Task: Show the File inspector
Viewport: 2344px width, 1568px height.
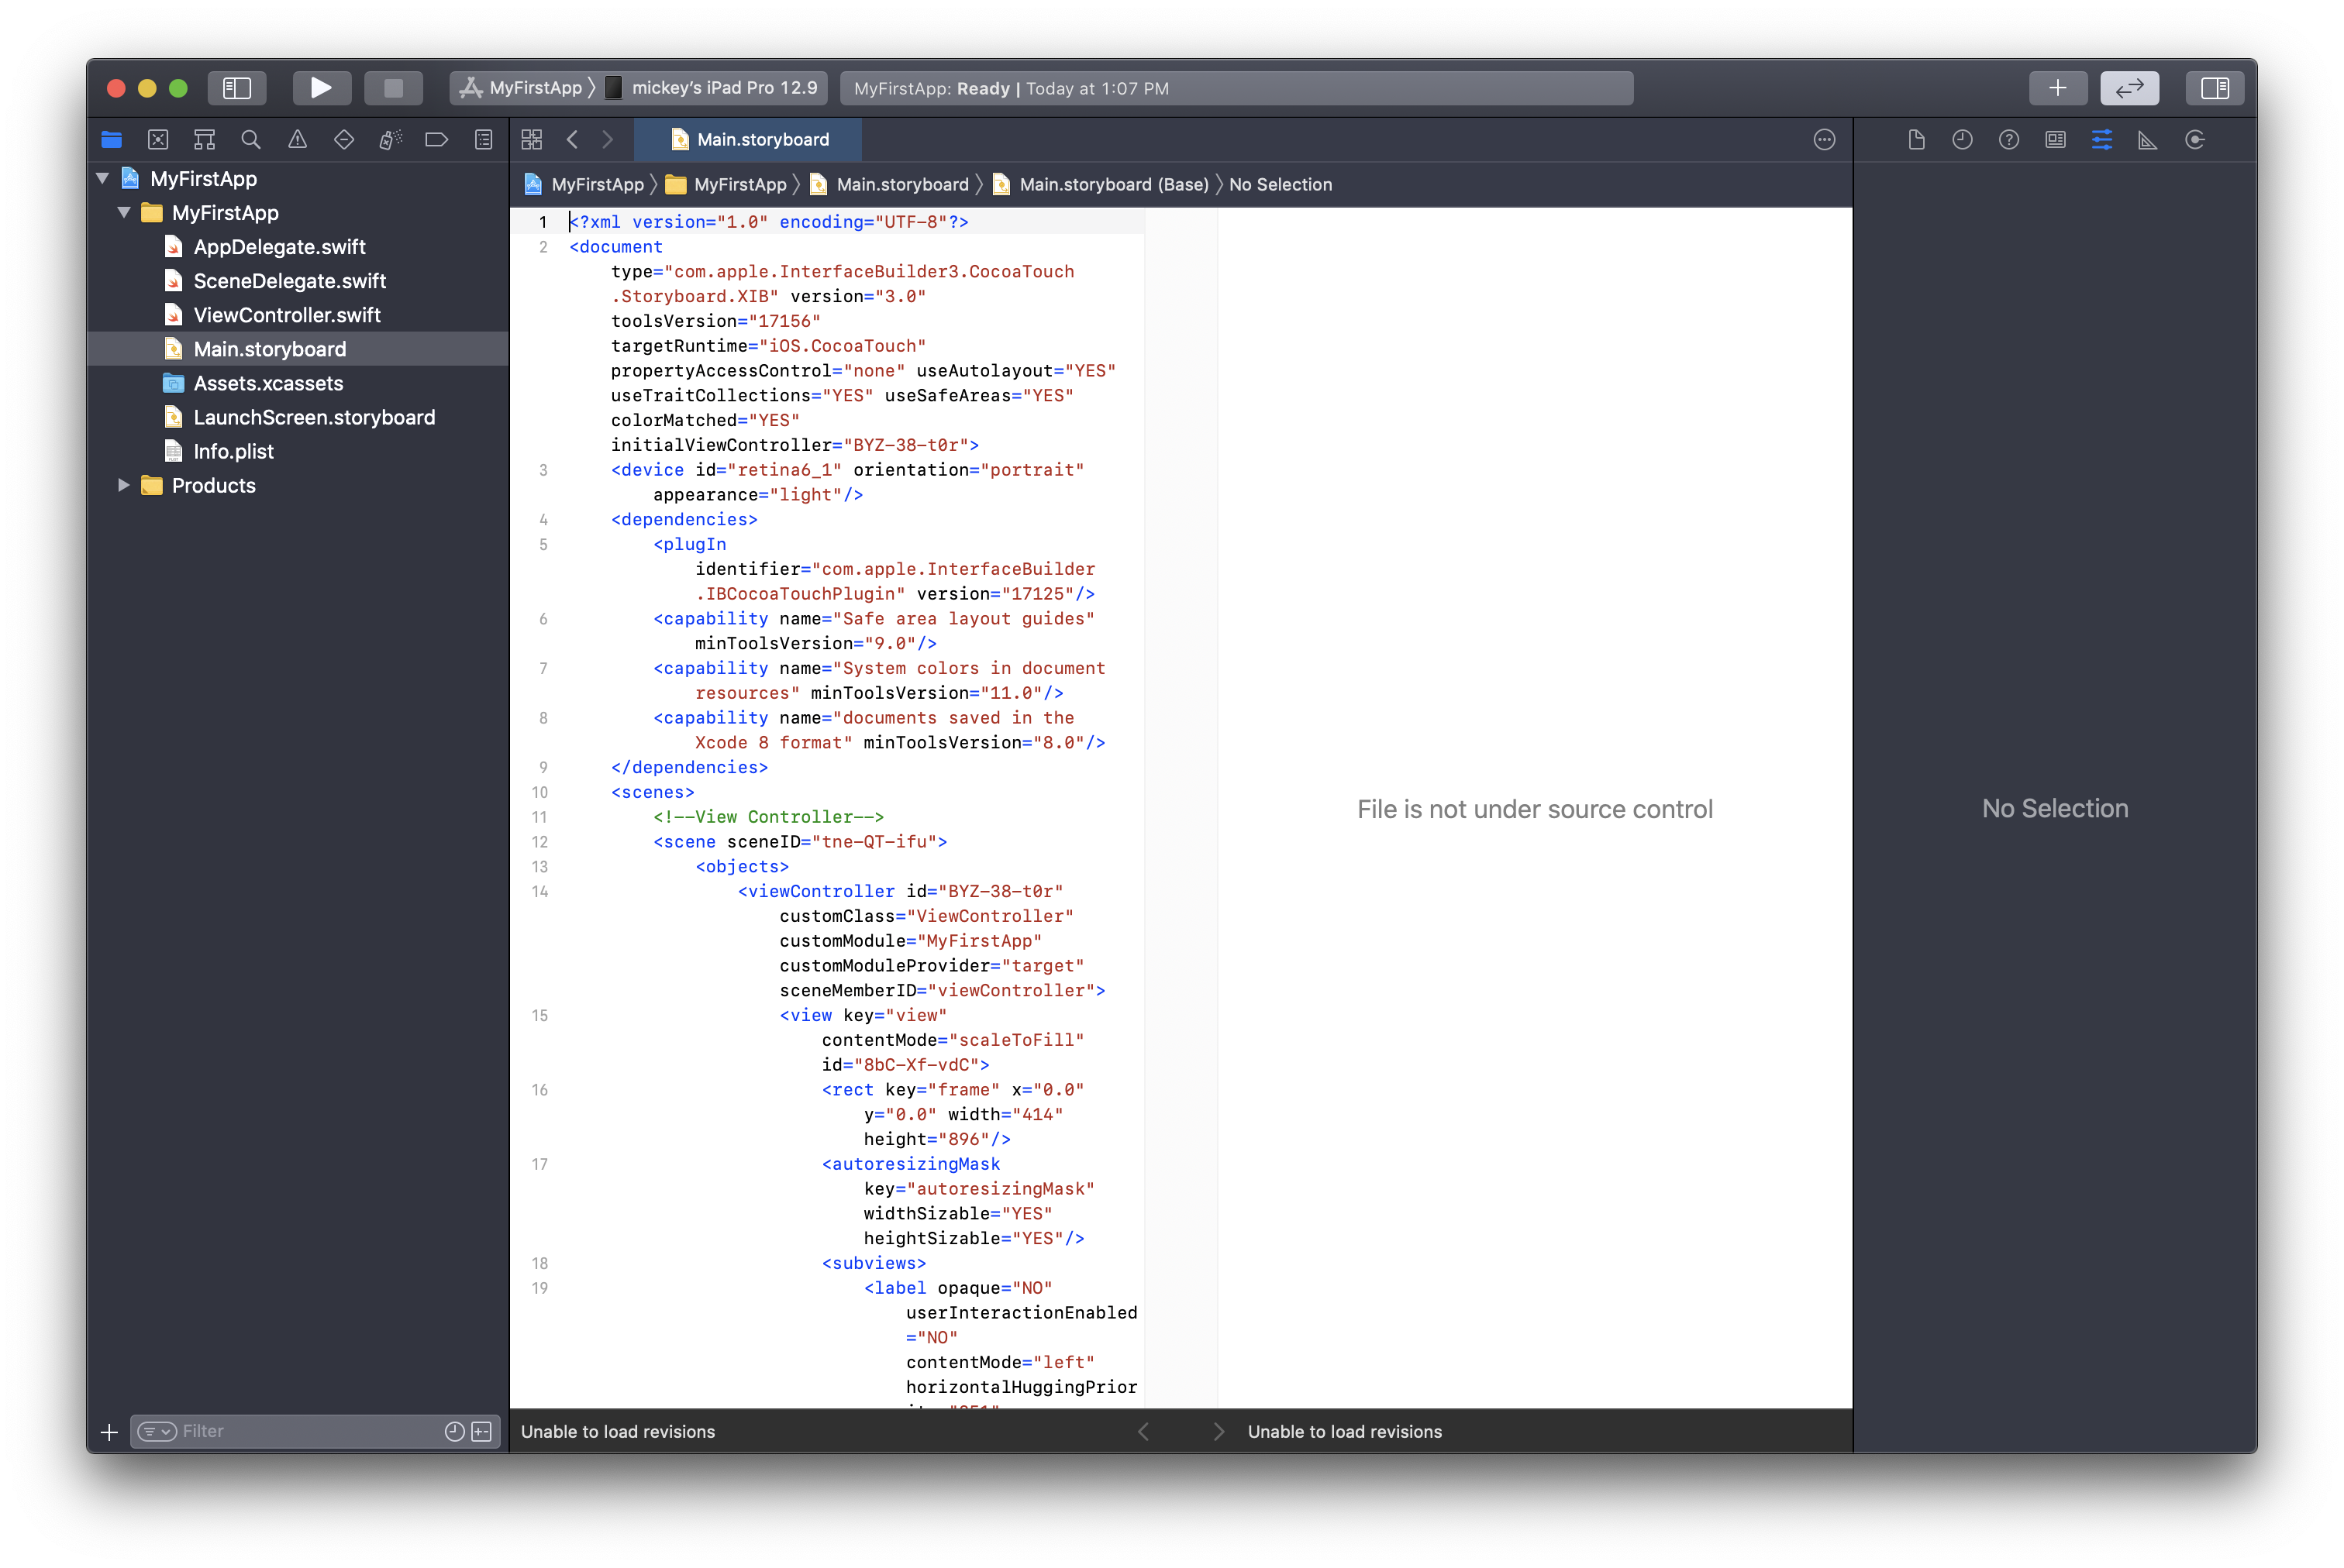Action: pyautogui.click(x=1916, y=140)
